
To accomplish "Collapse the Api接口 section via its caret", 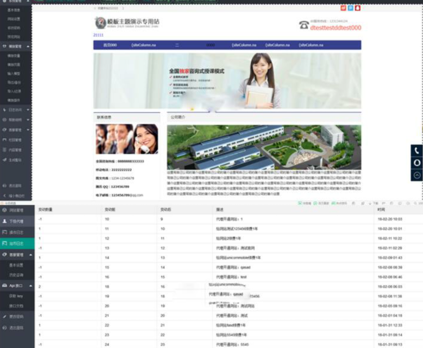I will pos(31,285).
